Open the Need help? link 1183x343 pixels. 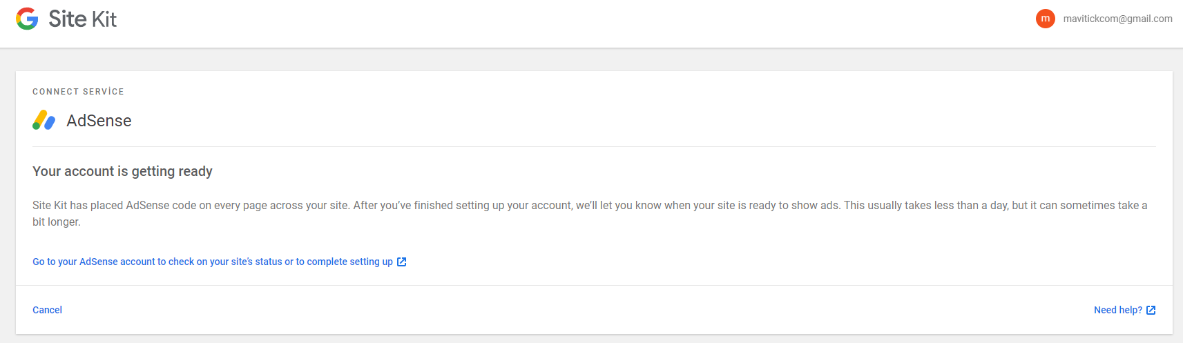(1124, 310)
